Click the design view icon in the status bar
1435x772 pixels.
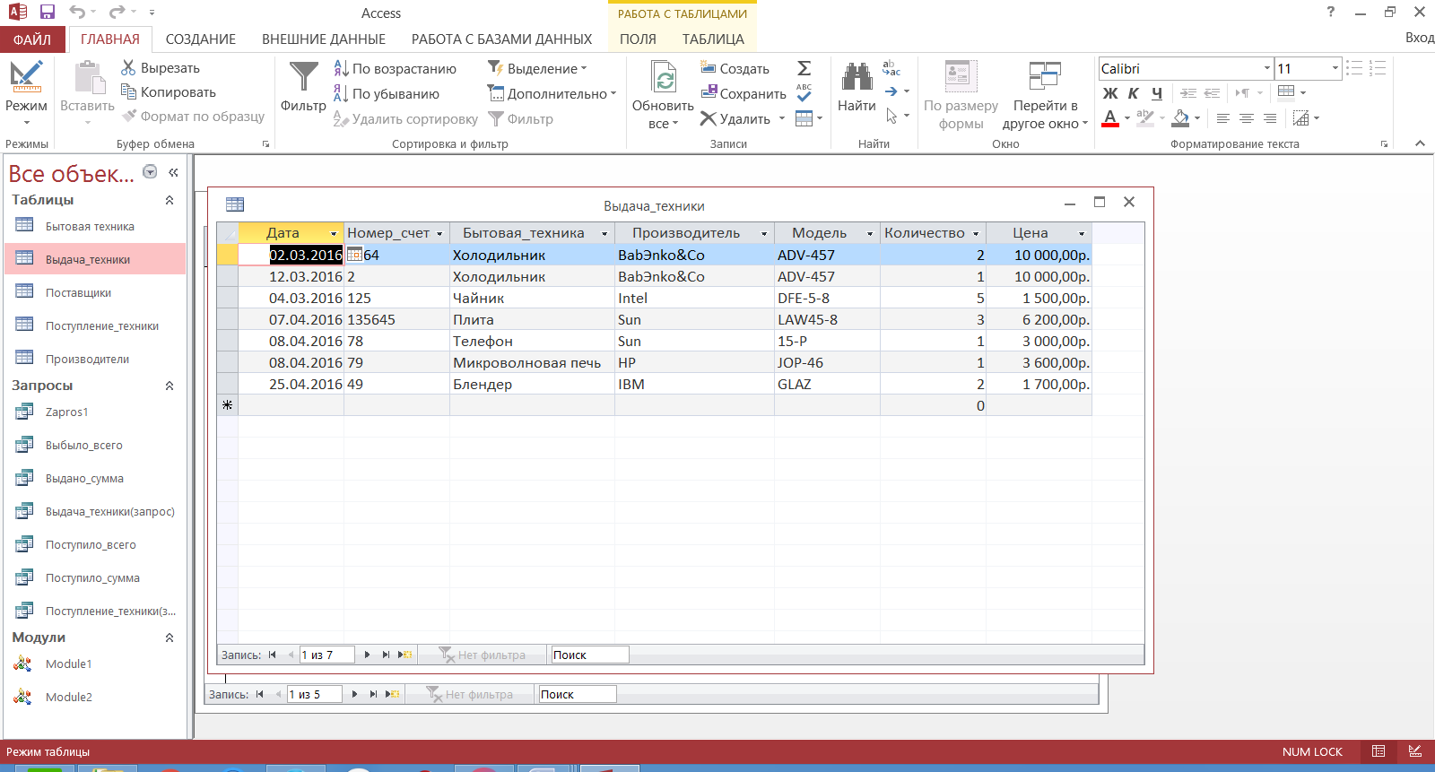click(1415, 751)
